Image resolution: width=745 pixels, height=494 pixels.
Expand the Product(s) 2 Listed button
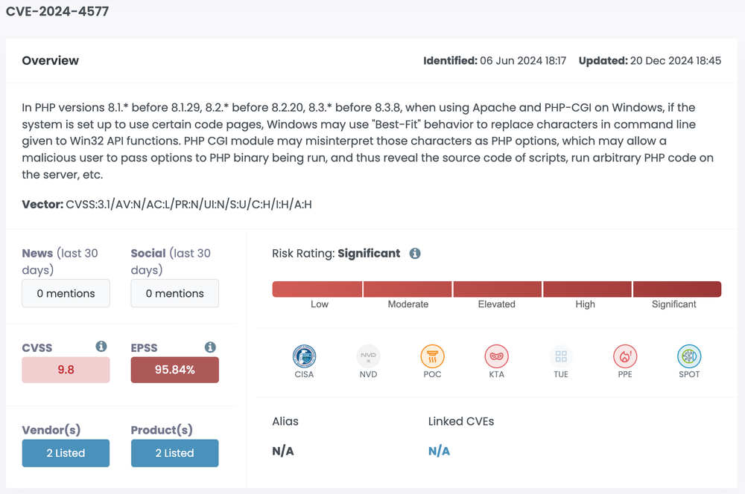174,452
